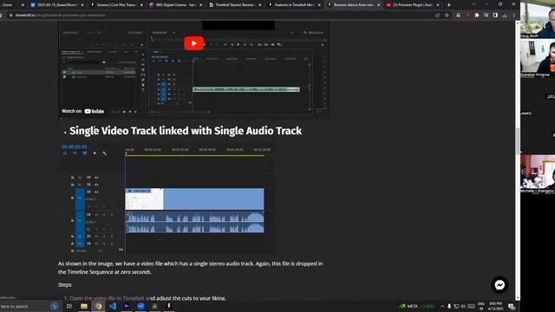The width and height of the screenshot is (555, 312).
Task: Open Visual Studio Code from taskbar
Action: point(112,306)
